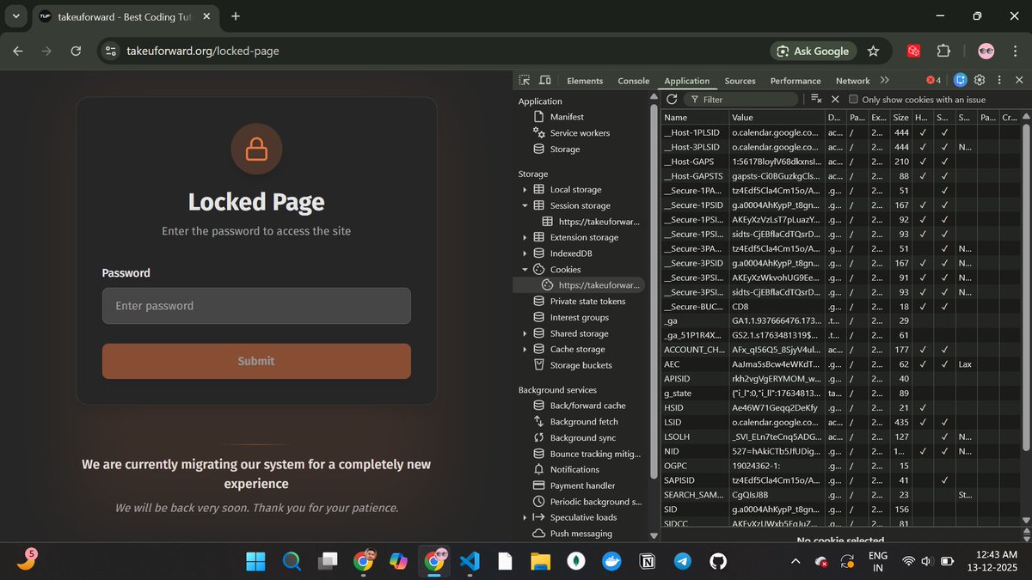Sort cookies by Name column header
This screenshot has width=1032, height=580.
695,117
